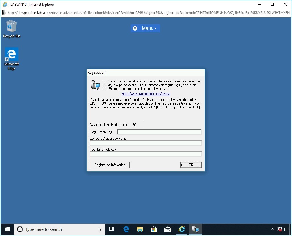Screen dimensions: 292x236
Task: Click the Cortana microphone icon
Action: click(x=99, y=229)
